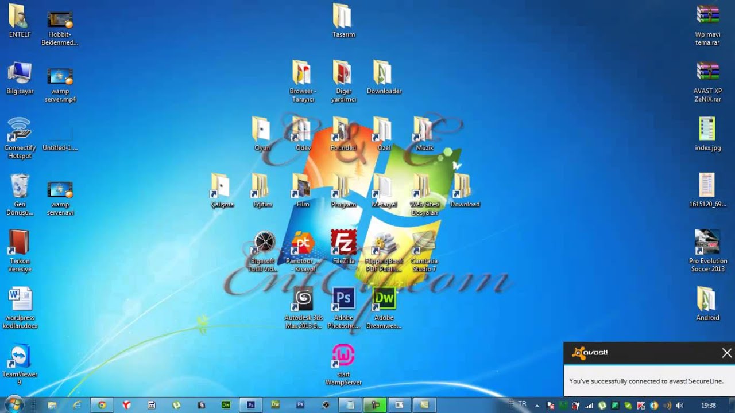Viewport: 735px width, 413px height.
Task: Launch Internet Explorer from the taskbar
Action: click(x=77, y=405)
